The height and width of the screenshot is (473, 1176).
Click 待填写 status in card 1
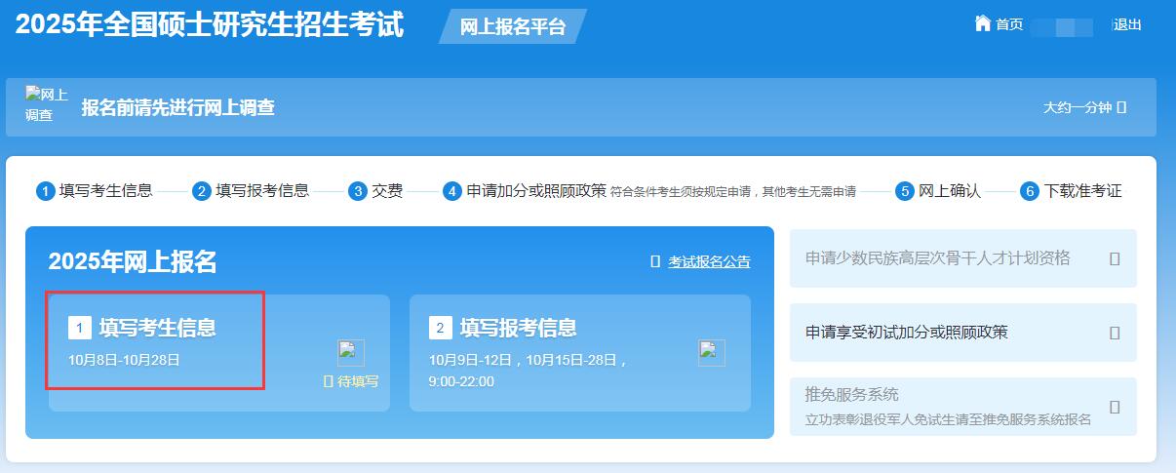coord(358,381)
